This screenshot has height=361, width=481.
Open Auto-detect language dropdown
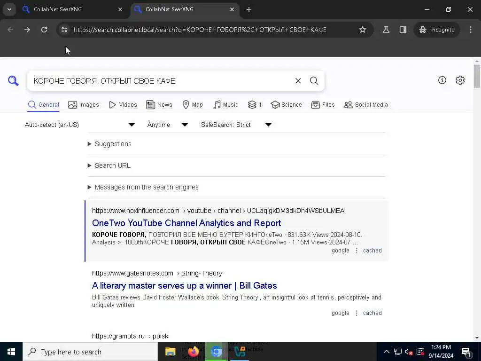tap(80, 125)
